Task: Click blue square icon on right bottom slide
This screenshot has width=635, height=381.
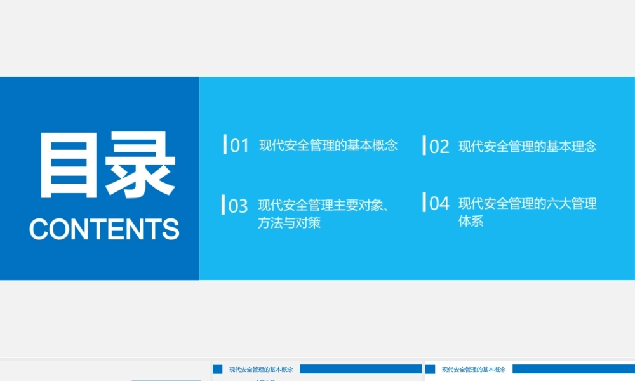Action: [x=431, y=369]
